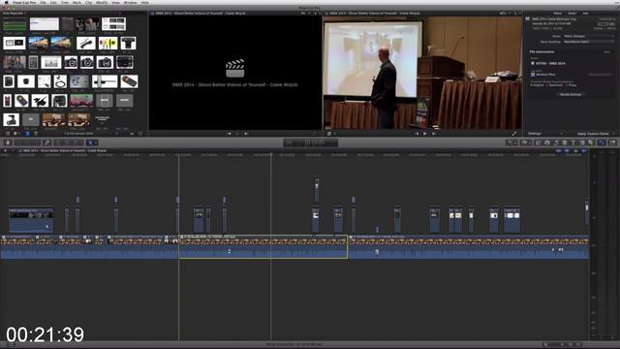
Task: Open the Trim menu
Action: pos(65,2)
